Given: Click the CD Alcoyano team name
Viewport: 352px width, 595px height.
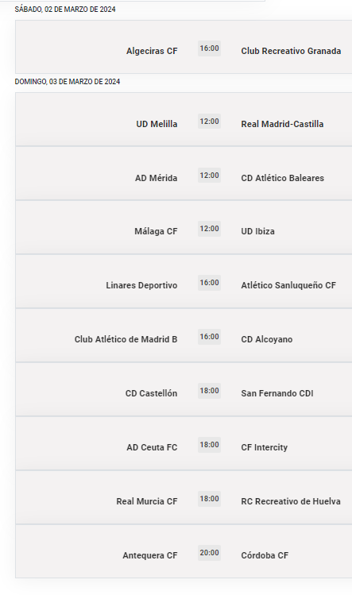Looking at the screenshot, I should coord(266,339).
